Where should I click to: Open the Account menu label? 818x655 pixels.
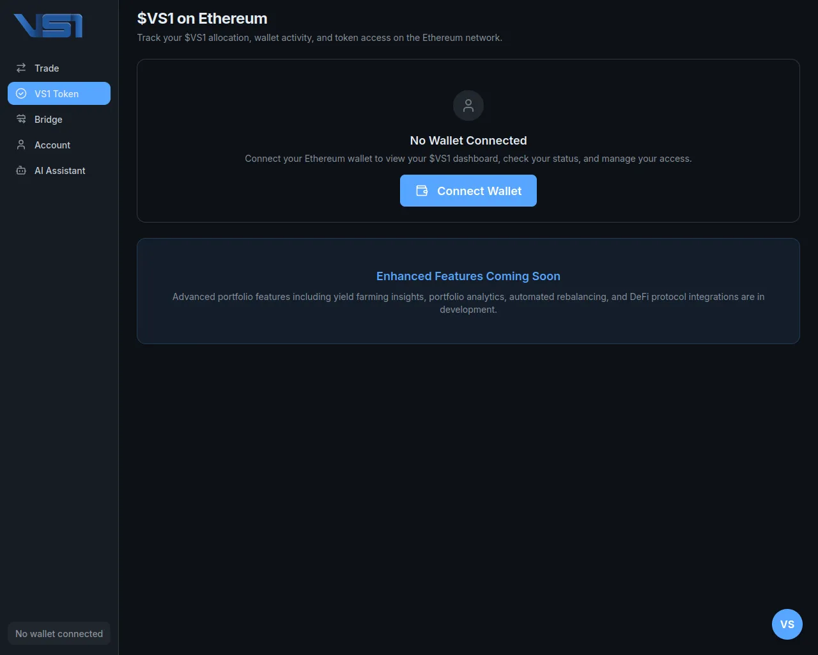(x=52, y=145)
